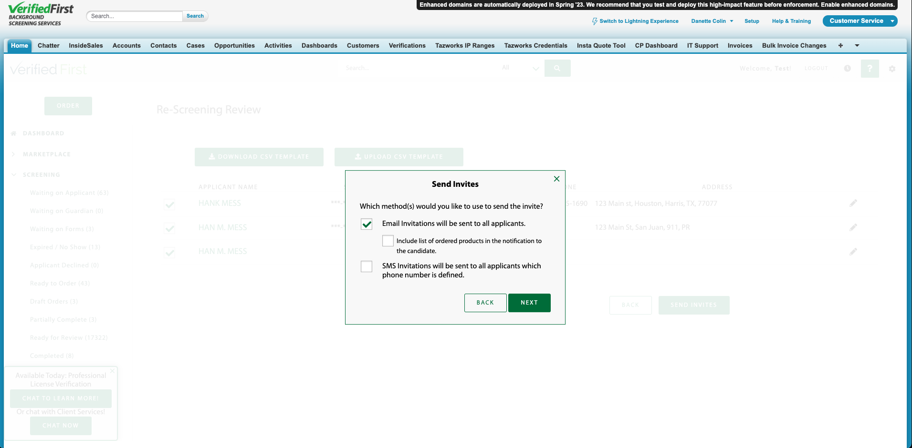The width and height of the screenshot is (912, 448).
Task: Enable SMS Invitations checkbox
Action: click(367, 266)
